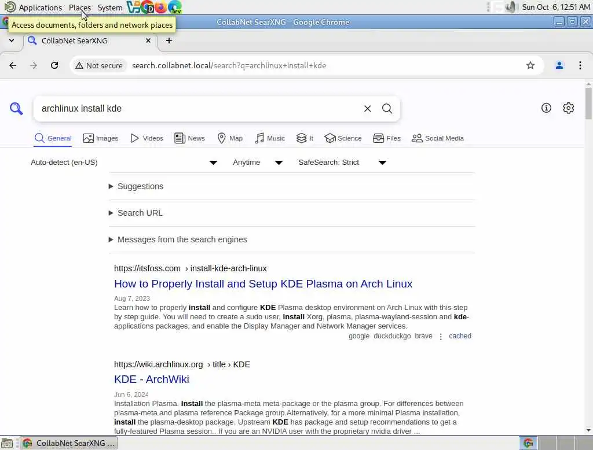Open the Places menu
The image size is (593, 450).
(x=80, y=7)
